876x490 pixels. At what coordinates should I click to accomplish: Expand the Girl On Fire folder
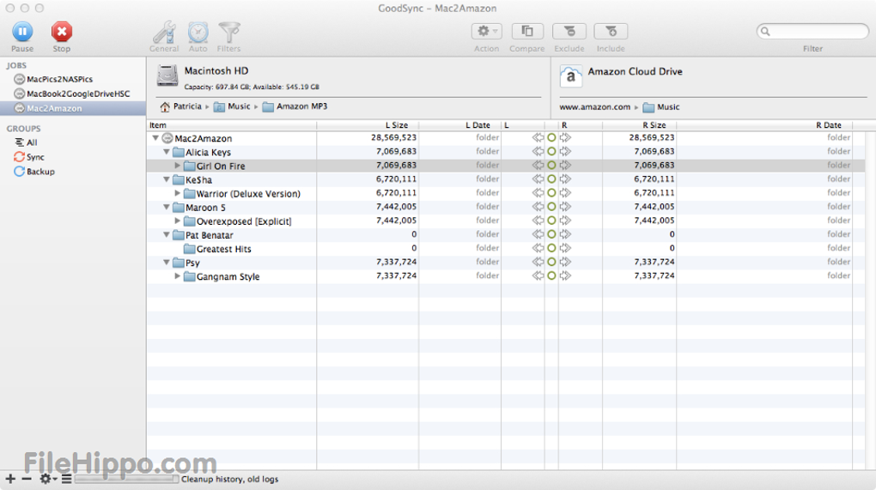pos(177,166)
